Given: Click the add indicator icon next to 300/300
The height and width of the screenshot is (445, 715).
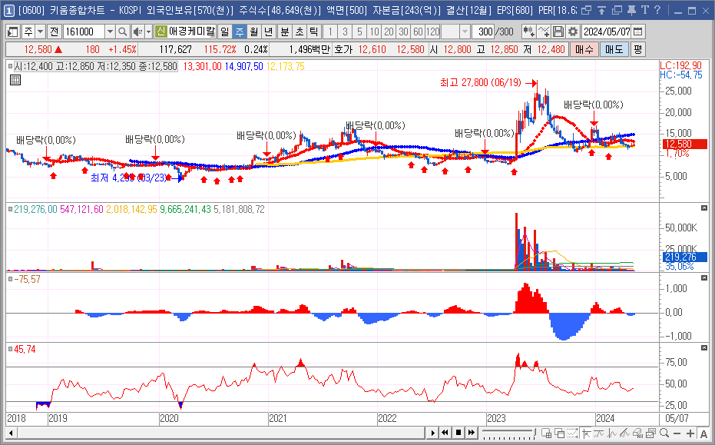Looking at the screenshot, I should click(x=528, y=32).
